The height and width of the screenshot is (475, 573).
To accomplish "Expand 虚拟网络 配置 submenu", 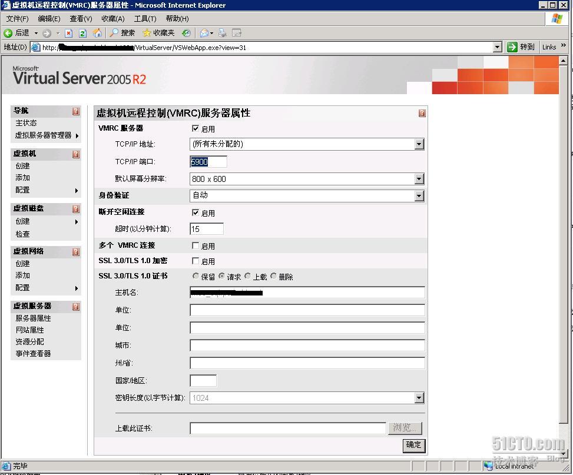I will tap(77, 288).
